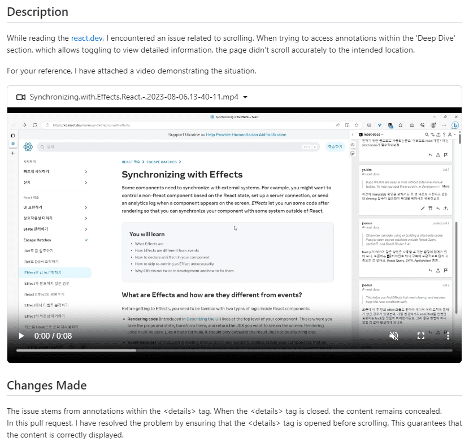The width and height of the screenshot is (469, 446).
Task: Expand the 상호작용성 더하기 sidebar section
Action: (x=55, y=218)
